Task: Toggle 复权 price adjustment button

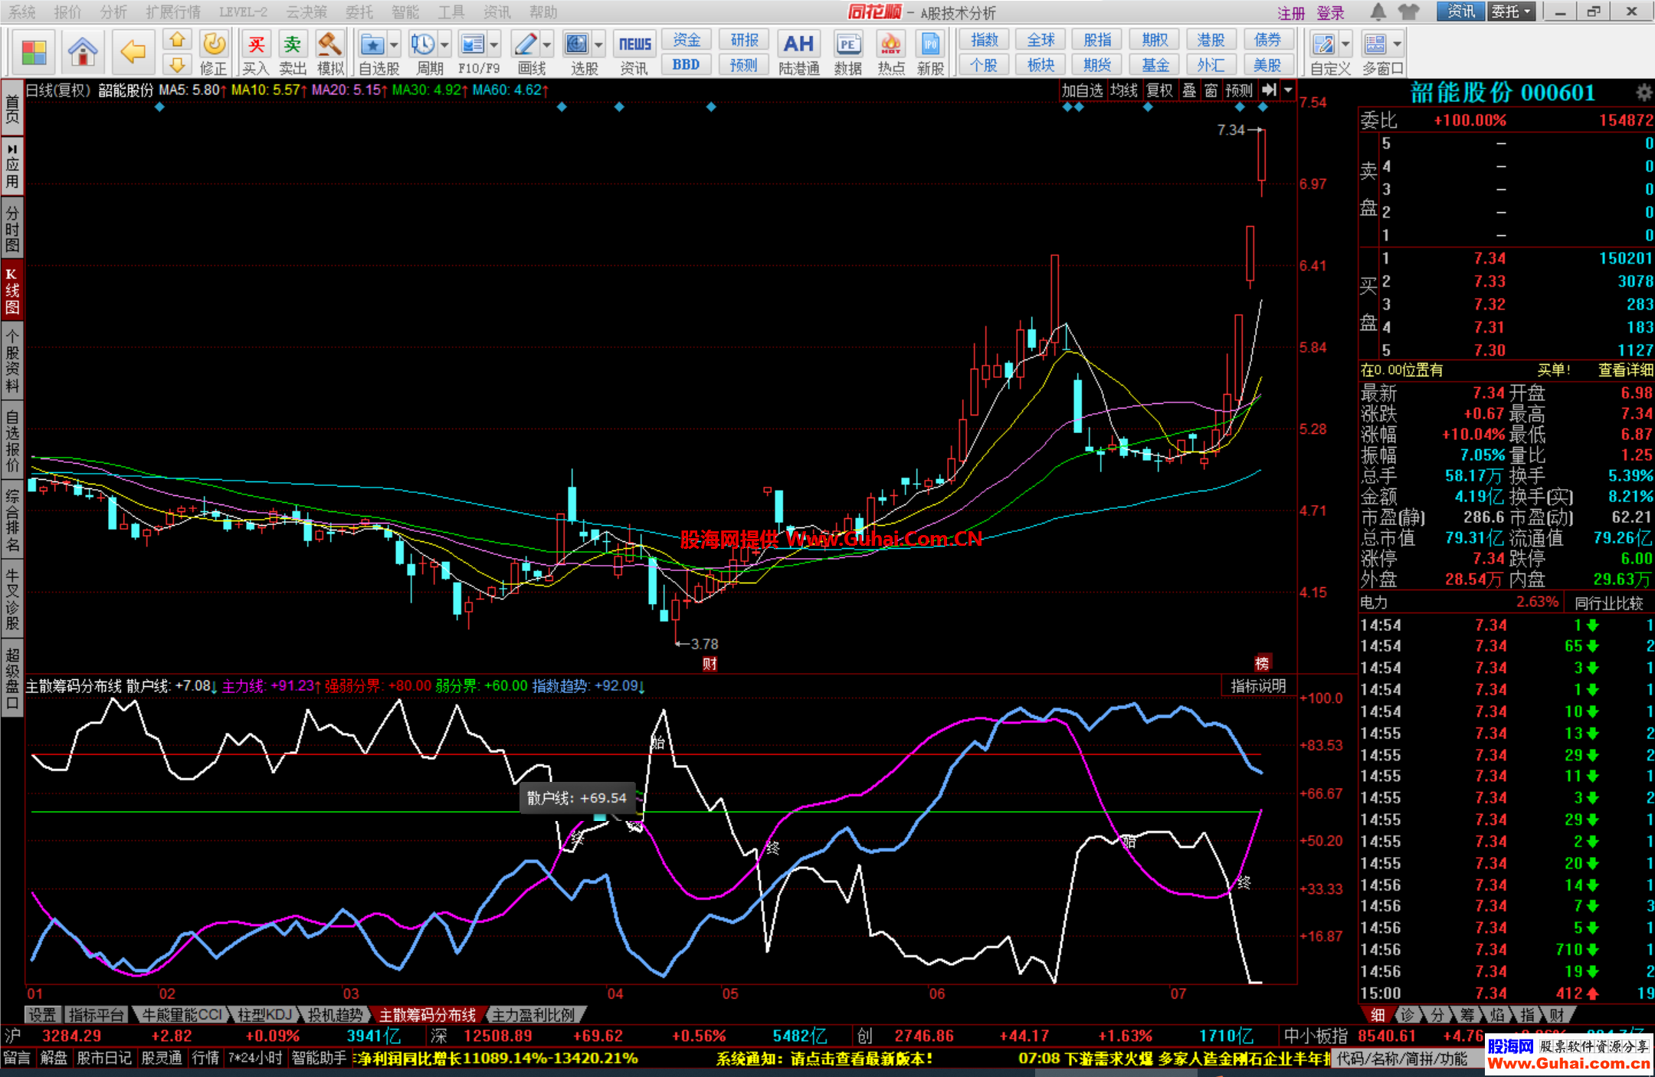Action: tap(1159, 90)
